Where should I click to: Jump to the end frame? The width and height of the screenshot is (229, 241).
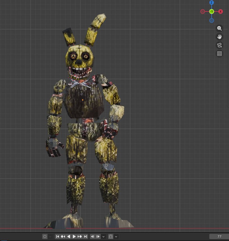point(85,237)
